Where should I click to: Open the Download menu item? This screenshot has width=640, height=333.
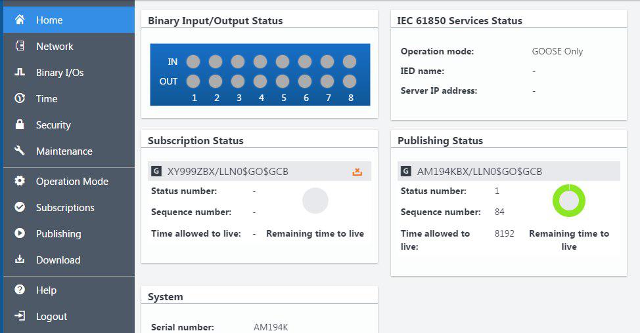(58, 260)
